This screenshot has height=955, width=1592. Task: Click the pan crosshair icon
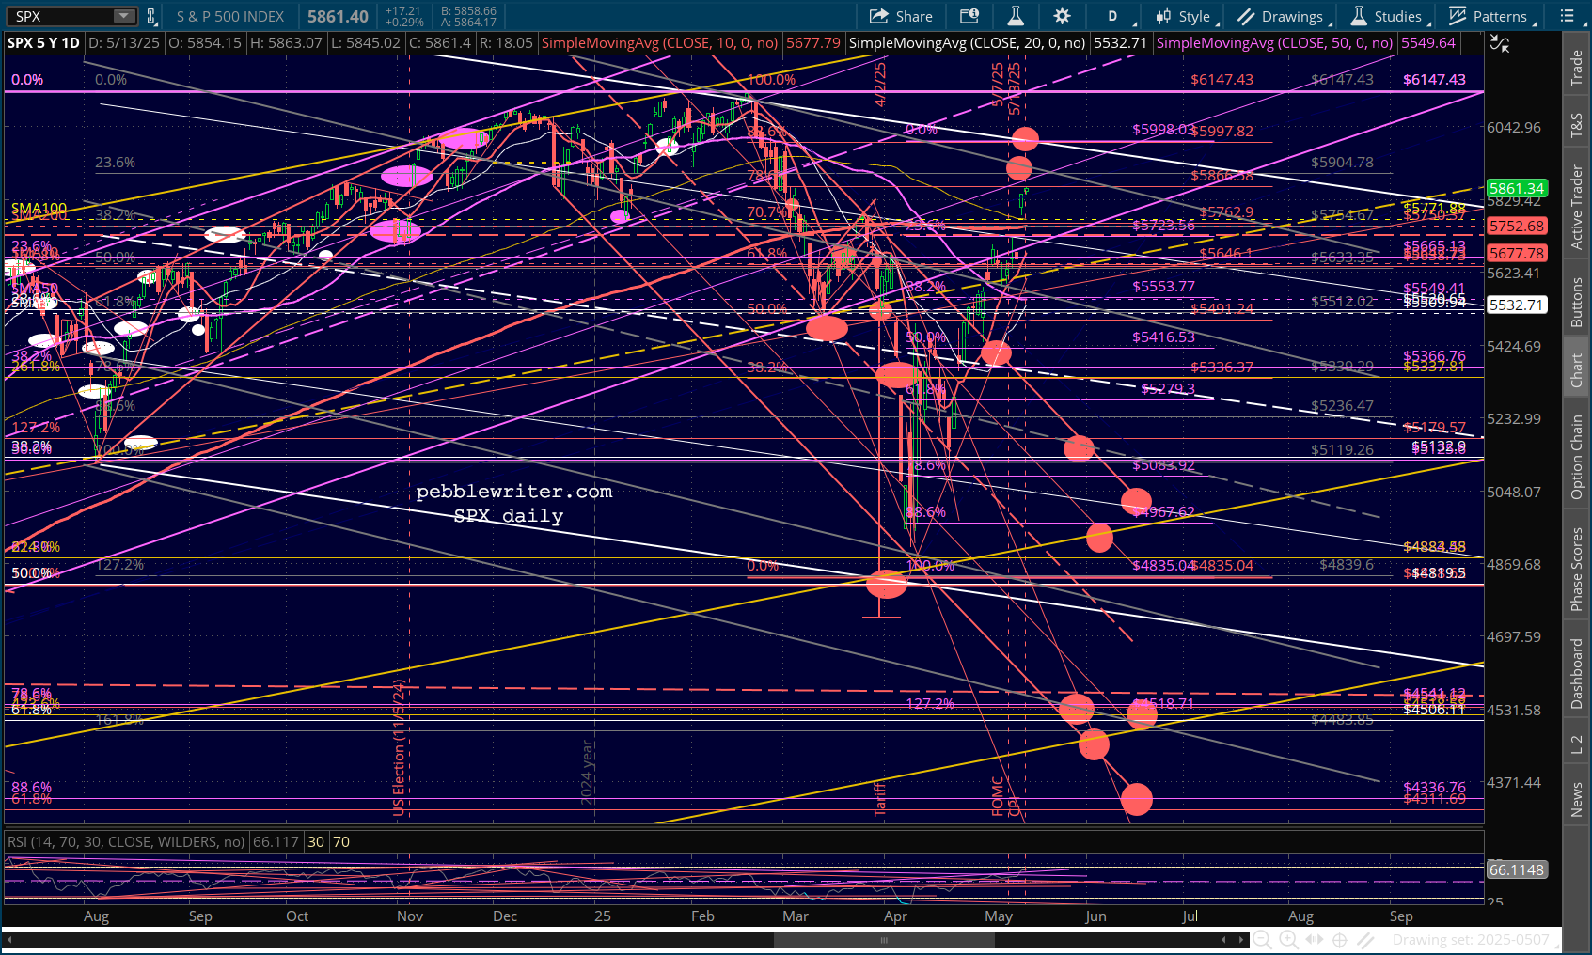(1340, 939)
